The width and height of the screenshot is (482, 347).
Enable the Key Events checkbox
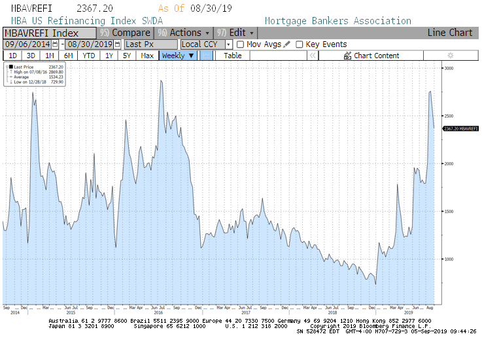click(300, 44)
